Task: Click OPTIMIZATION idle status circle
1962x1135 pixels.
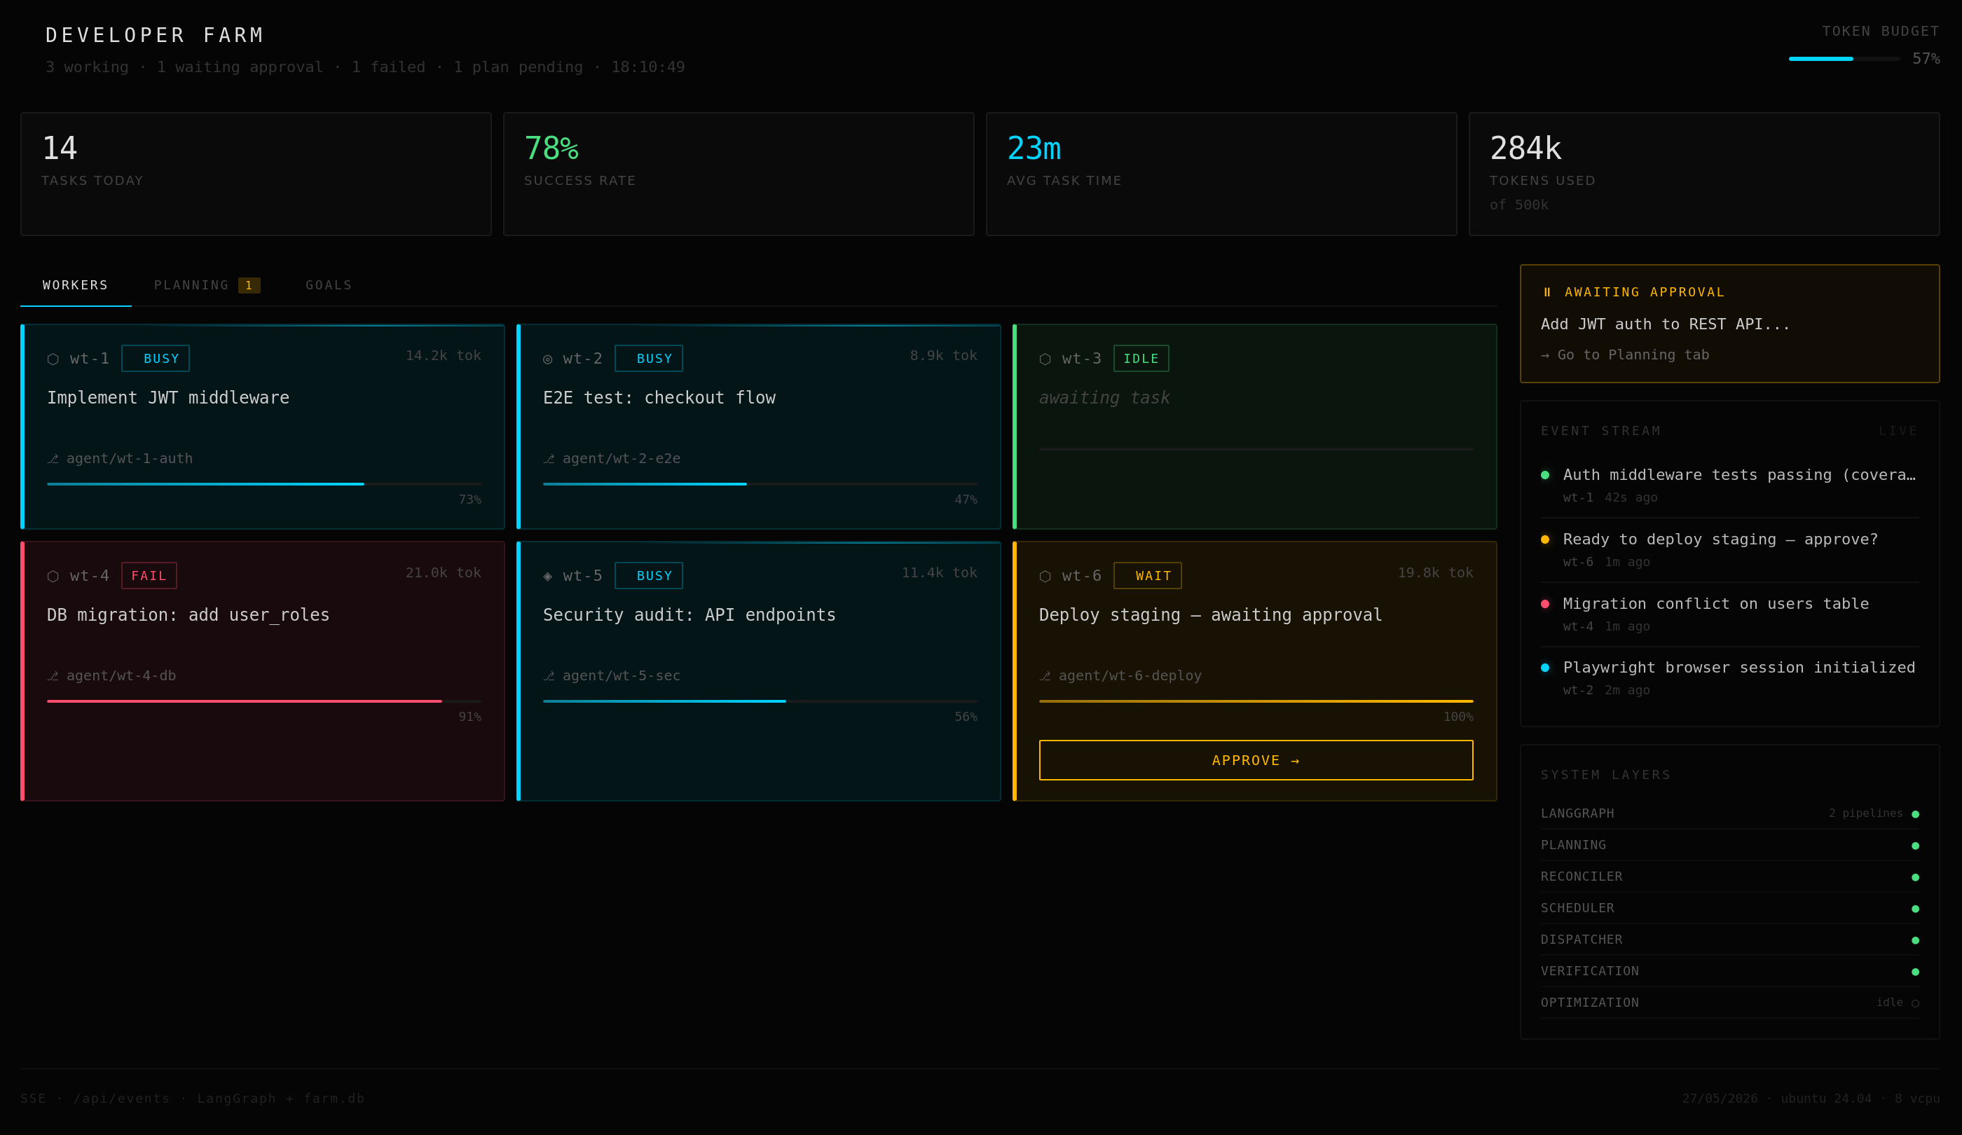Action: point(1915,1003)
